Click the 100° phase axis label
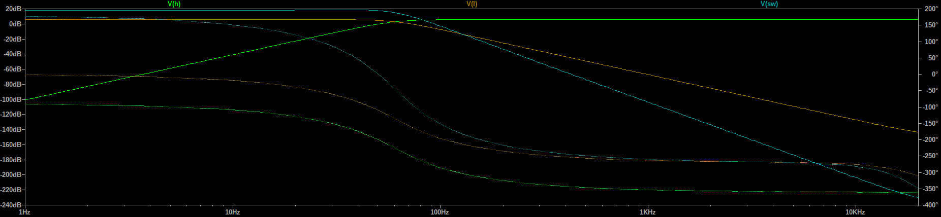Screen dimensions: 941x217 (931, 42)
